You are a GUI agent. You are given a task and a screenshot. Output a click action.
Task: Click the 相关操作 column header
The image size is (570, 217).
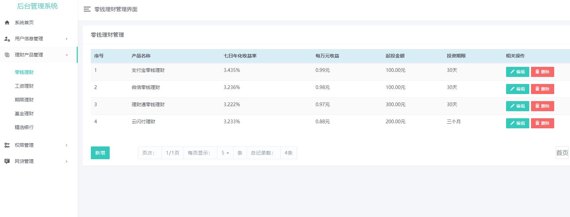pos(515,56)
